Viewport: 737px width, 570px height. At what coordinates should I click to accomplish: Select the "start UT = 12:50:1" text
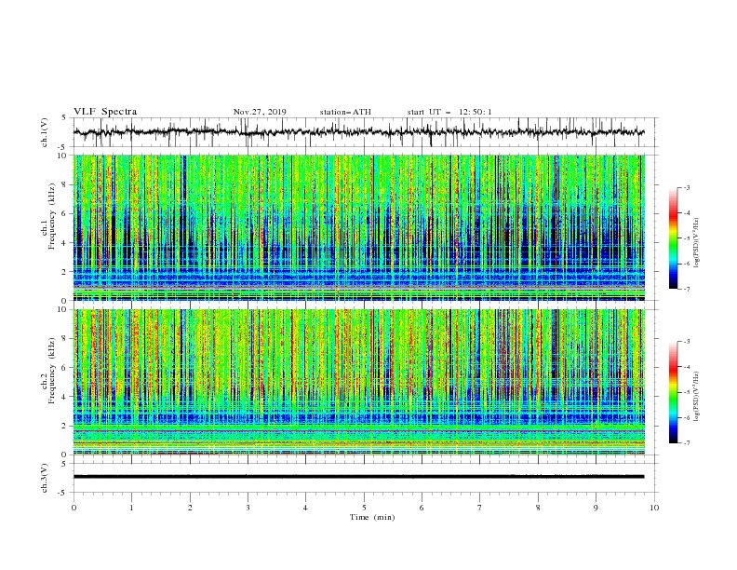pos(449,112)
